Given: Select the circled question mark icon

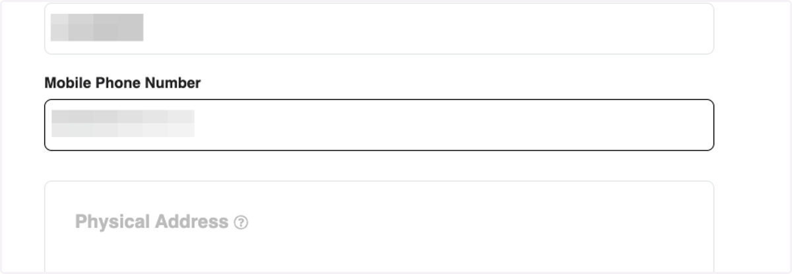Looking at the screenshot, I should pos(242,223).
